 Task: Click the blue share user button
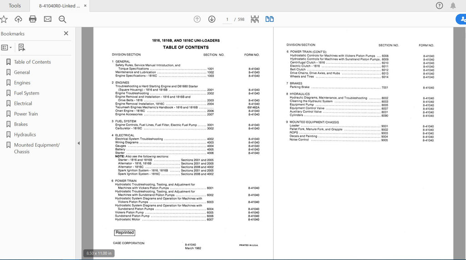[x=461, y=19]
